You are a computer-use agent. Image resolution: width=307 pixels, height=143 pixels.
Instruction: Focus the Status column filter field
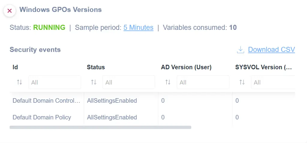coord(129,82)
